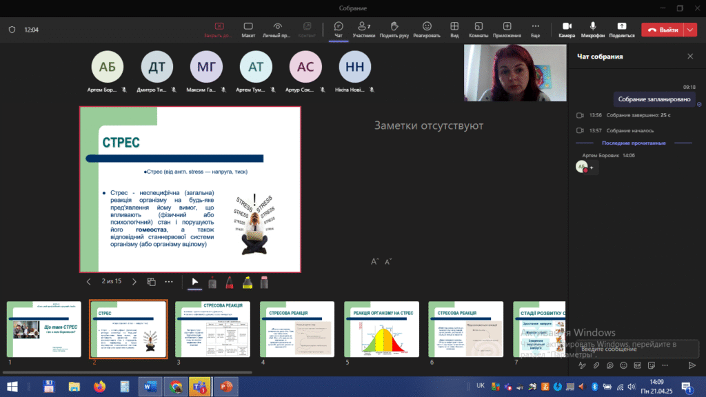Expand the Еще more actions menu

tap(535, 30)
